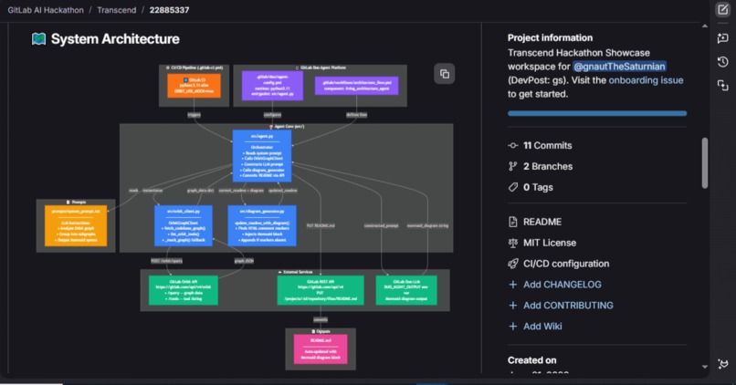Open the sessions icon below history

(x=723, y=86)
